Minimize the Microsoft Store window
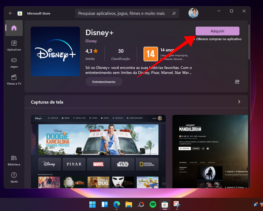 219,11
